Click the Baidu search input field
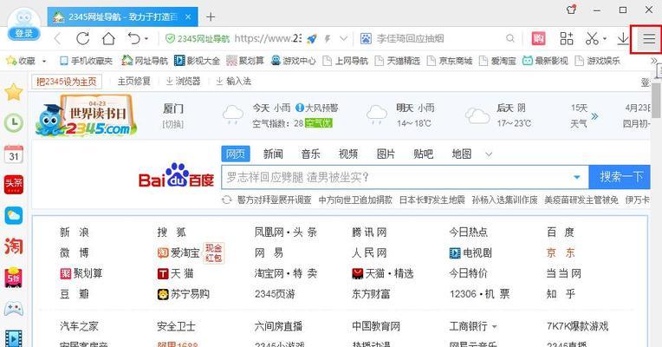 tap(397, 177)
